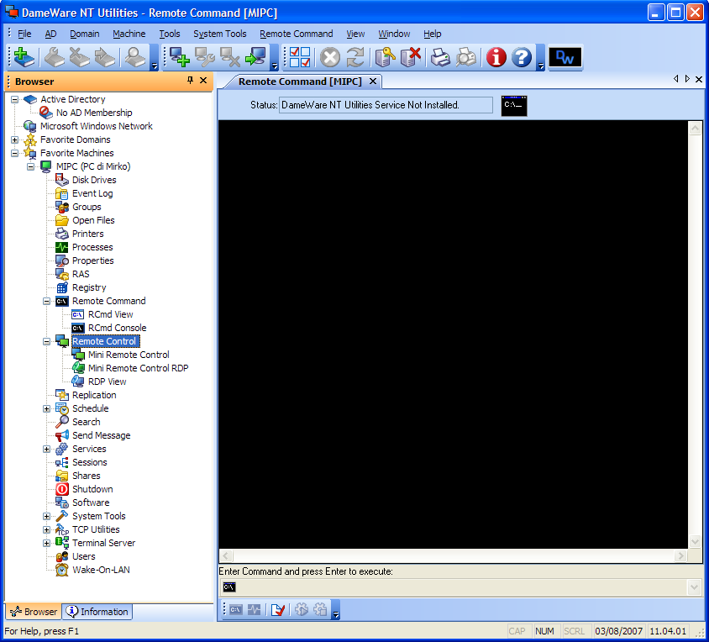Click the grey refresh arrows toolbar icon
709x642 pixels.
[355, 57]
